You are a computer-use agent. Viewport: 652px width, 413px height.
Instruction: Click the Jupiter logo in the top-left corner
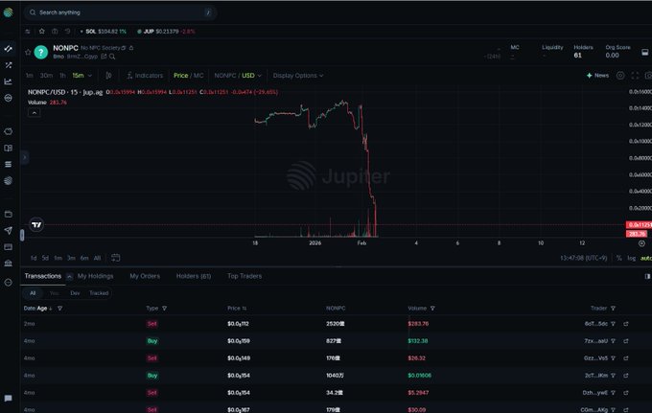9,12
